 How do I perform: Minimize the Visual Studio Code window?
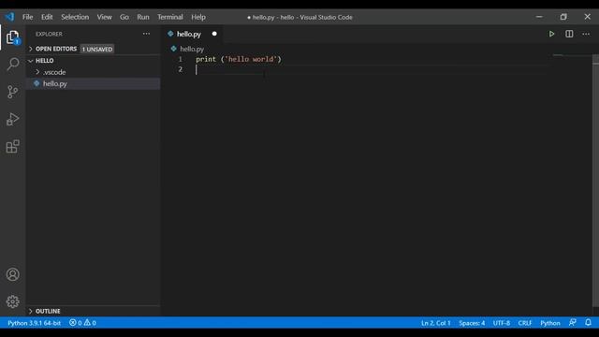[539, 17]
